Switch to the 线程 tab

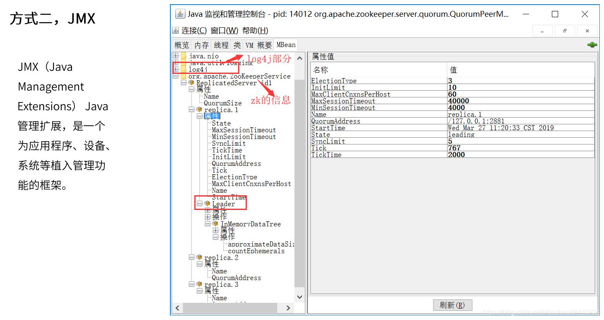point(221,45)
